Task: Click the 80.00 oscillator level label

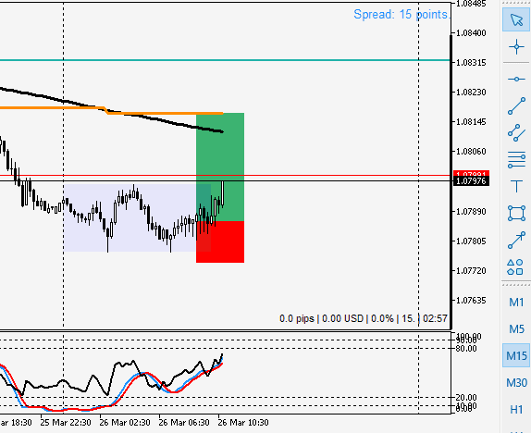Action: pos(466,348)
